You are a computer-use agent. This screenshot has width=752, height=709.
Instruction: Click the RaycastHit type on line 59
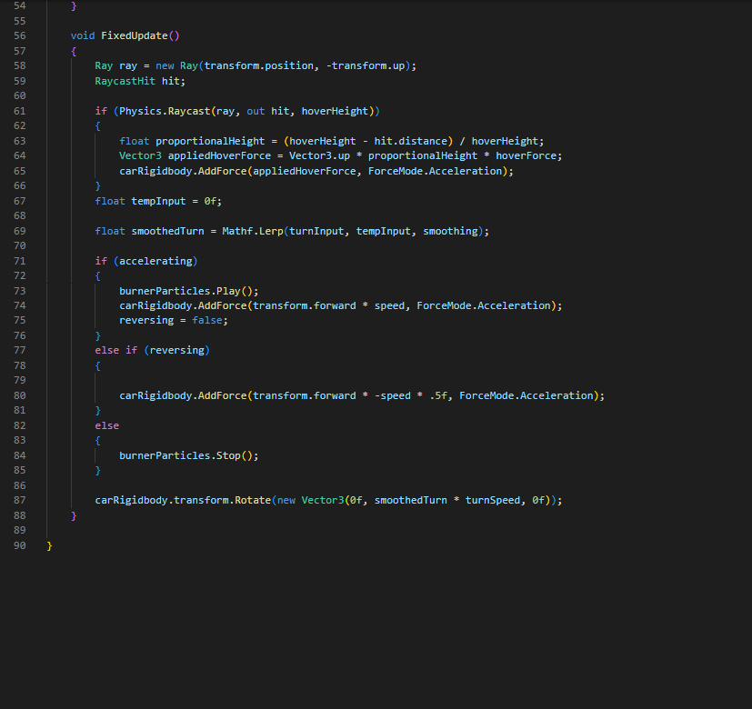pyautogui.click(x=125, y=81)
